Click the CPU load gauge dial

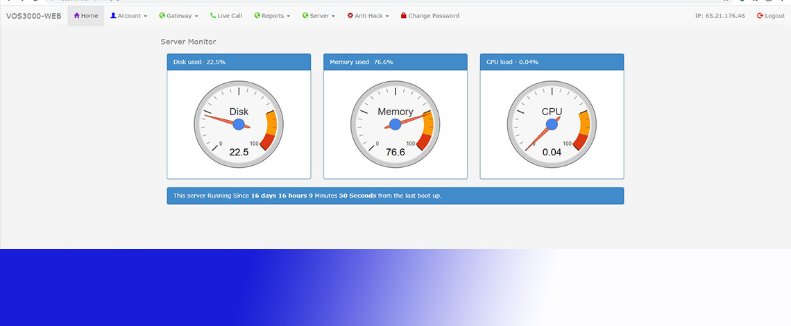(x=552, y=124)
